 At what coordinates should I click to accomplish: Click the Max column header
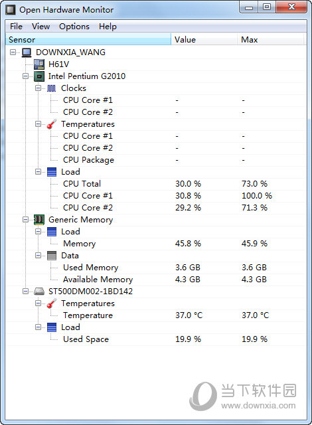pos(271,40)
